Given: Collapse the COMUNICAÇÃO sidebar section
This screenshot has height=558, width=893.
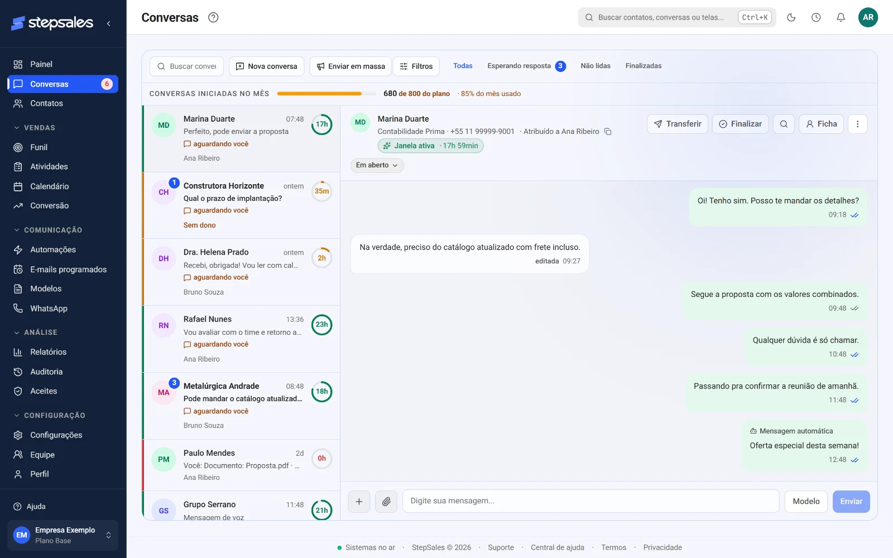Looking at the screenshot, I should [48, 230].
